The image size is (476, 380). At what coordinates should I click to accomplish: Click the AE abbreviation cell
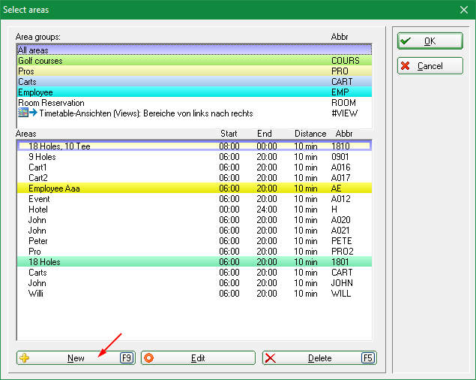pos(336,188)
